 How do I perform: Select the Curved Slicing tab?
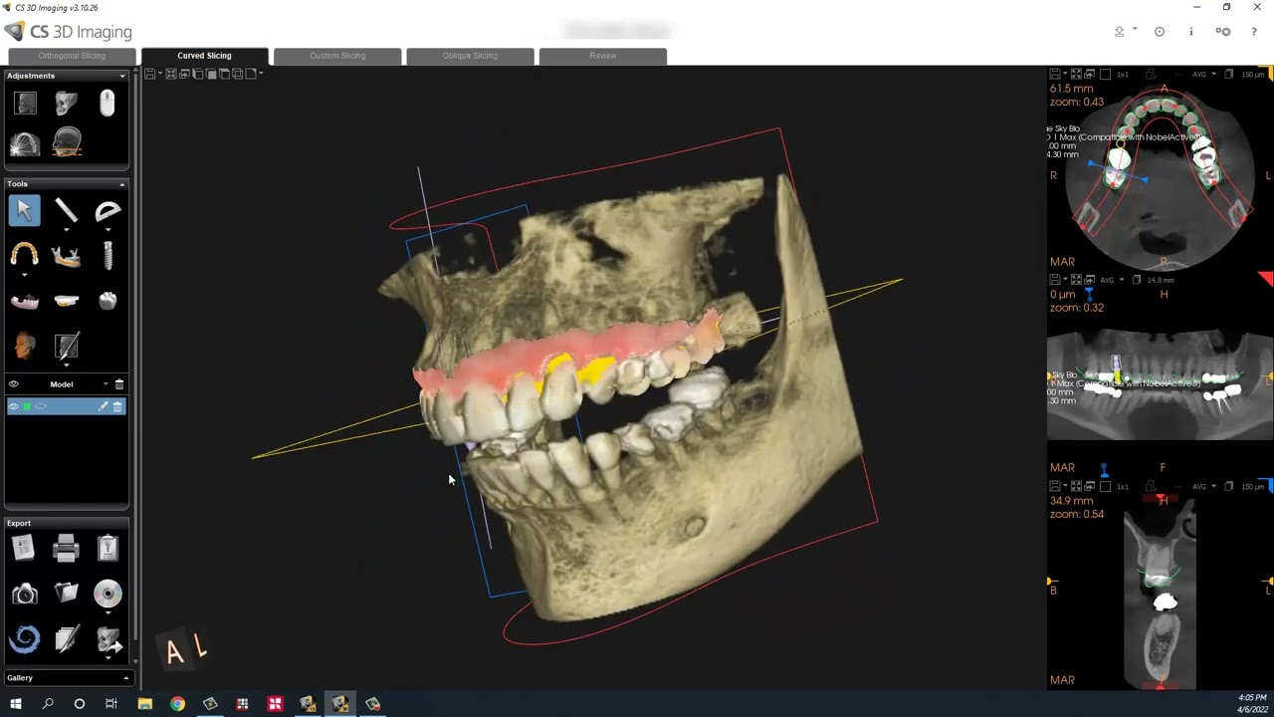click(x=204, y=56)
